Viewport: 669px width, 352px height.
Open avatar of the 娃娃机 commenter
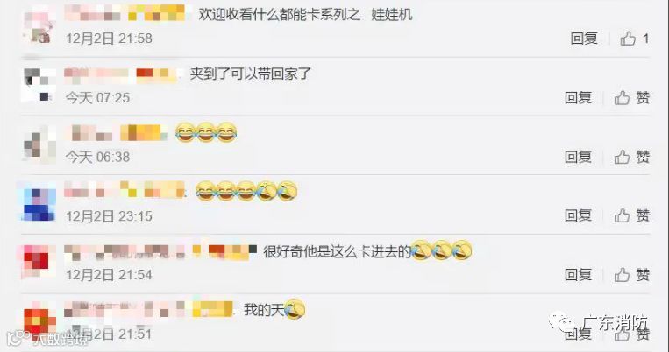[x=39, y=26]
